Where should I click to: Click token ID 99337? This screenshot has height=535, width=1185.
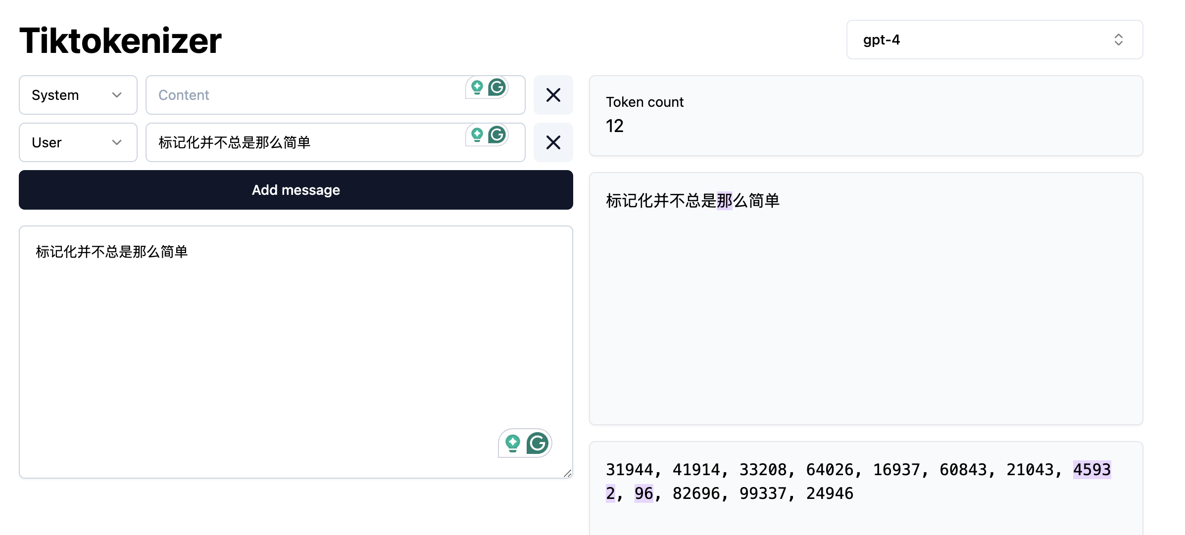(x=764, y=493)
